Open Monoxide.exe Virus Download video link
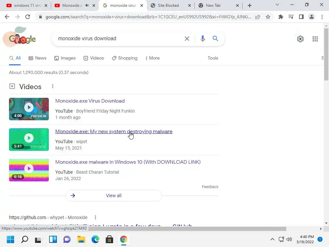 point(90,101)
